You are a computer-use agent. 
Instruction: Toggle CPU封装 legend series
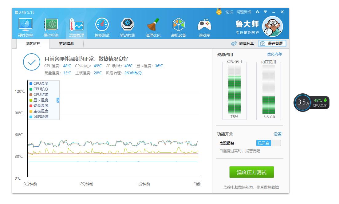point(39,95)
